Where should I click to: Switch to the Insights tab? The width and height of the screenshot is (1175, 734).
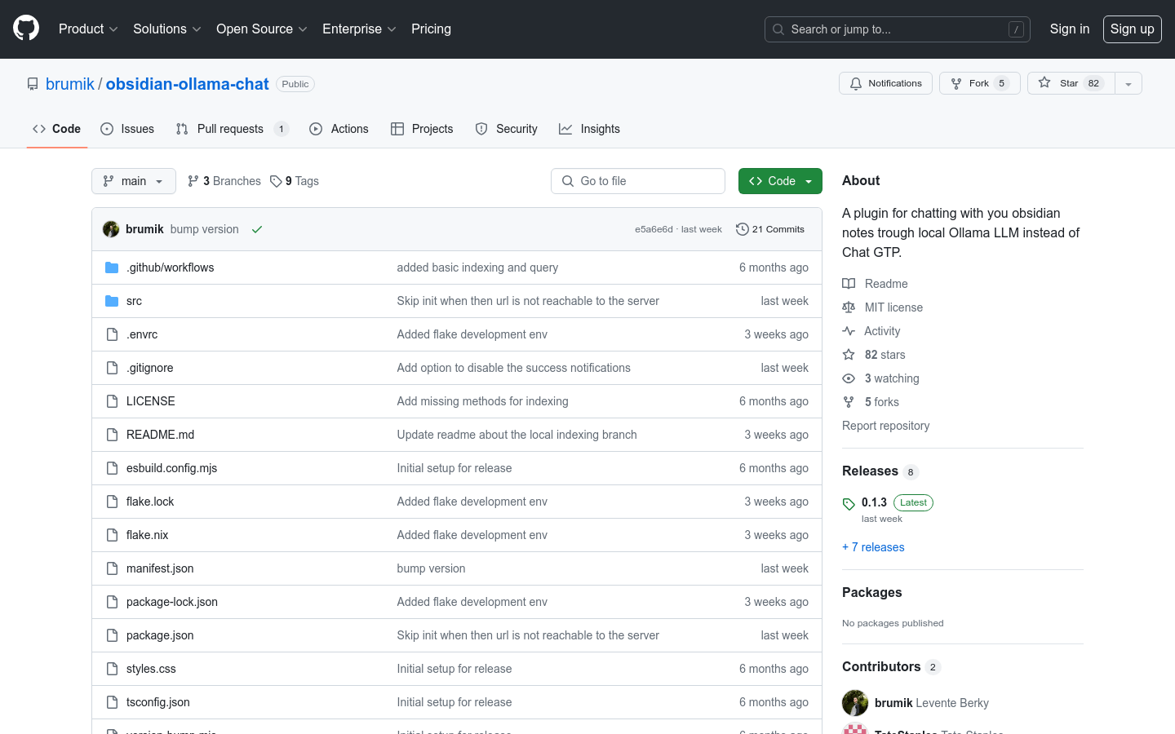click(x=589, y=129)
